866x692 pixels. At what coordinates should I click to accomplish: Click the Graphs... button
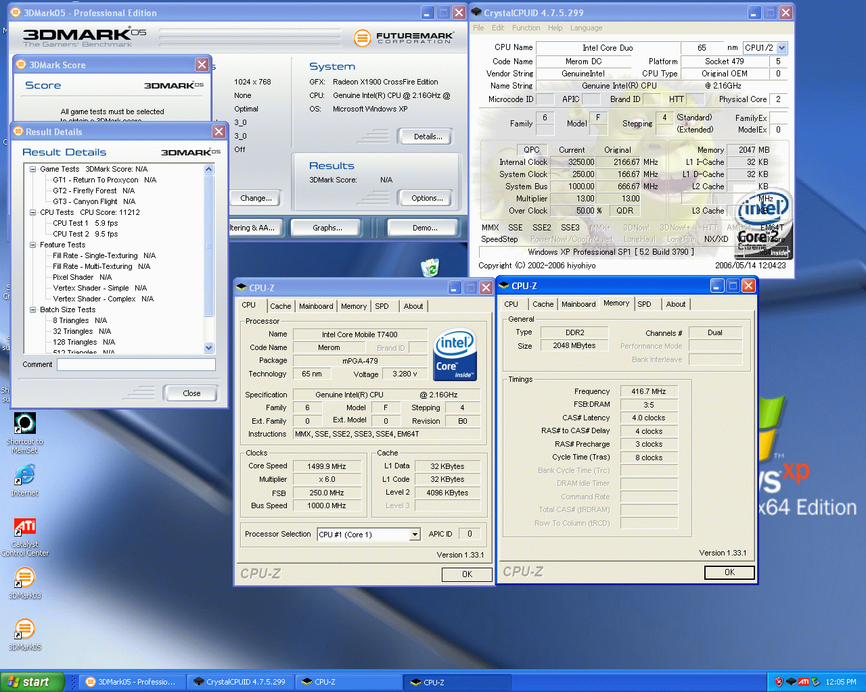click(x=327, y=228)
